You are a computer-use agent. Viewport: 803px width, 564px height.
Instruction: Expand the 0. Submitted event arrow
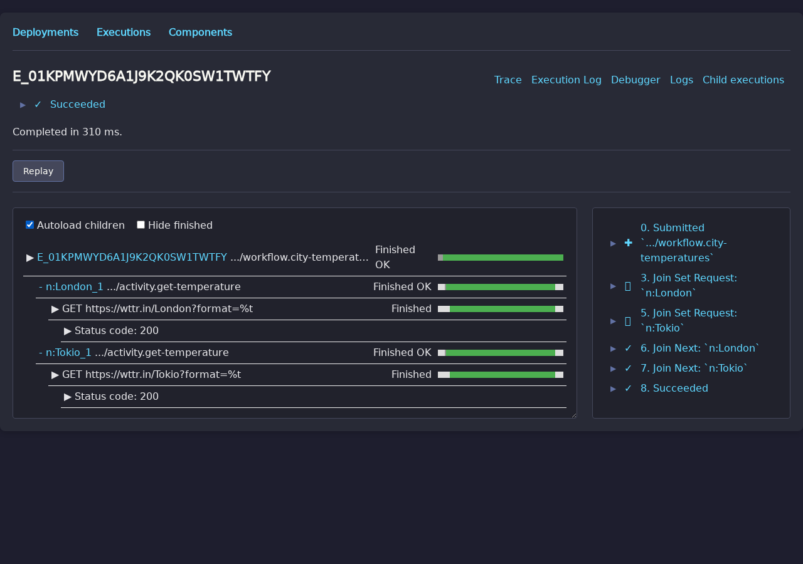tap(614, 243)
